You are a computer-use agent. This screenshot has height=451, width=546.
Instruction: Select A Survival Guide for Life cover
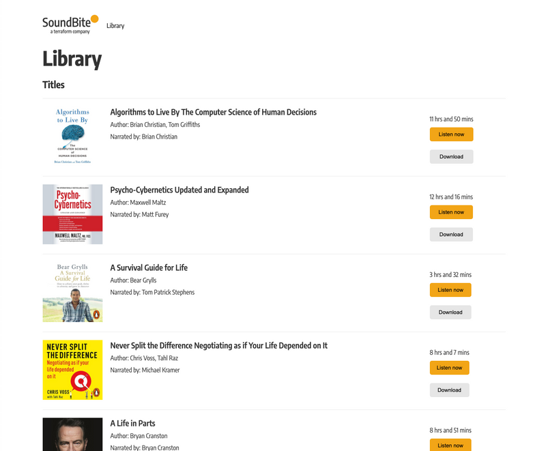click(x=72, y=292)
